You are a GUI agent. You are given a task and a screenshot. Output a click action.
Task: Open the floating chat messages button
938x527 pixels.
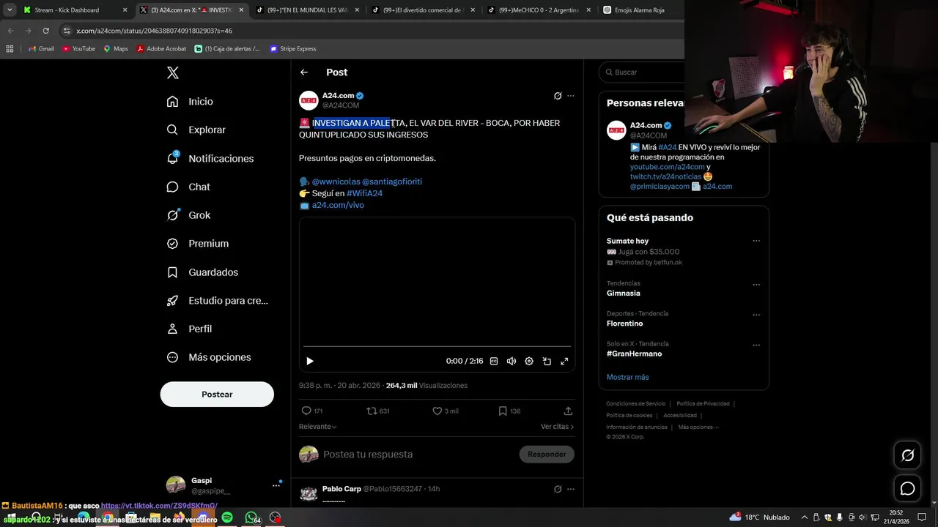(x=907, y=488)
